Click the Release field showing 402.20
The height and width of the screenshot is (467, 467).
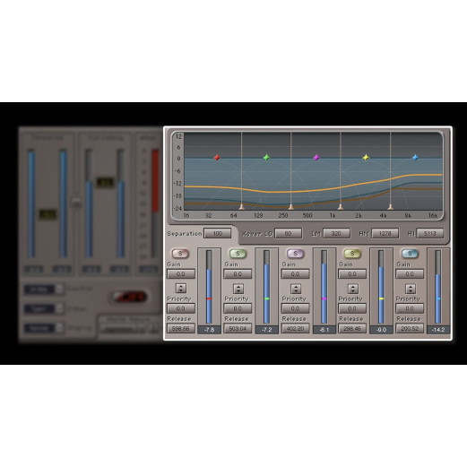[295, 329]
